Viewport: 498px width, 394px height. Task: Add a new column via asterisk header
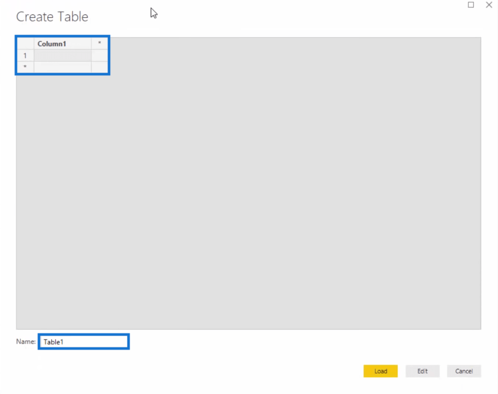tap(100, 44)
